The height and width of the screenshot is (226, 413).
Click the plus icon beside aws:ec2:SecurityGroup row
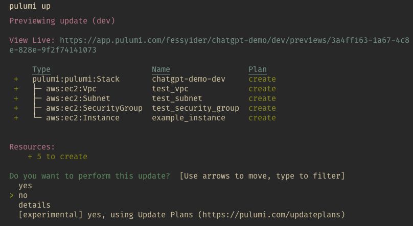16,108
